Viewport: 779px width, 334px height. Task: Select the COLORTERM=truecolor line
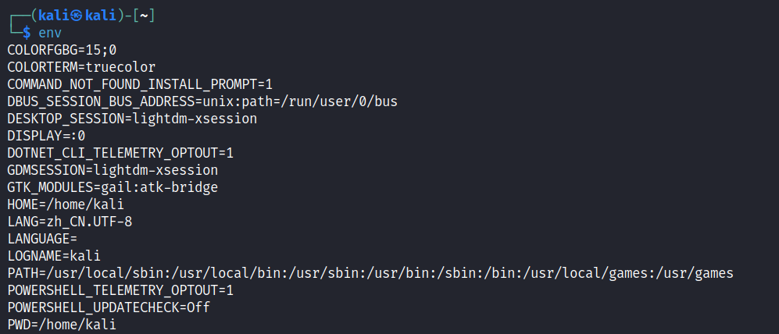(x=81, y=67)
